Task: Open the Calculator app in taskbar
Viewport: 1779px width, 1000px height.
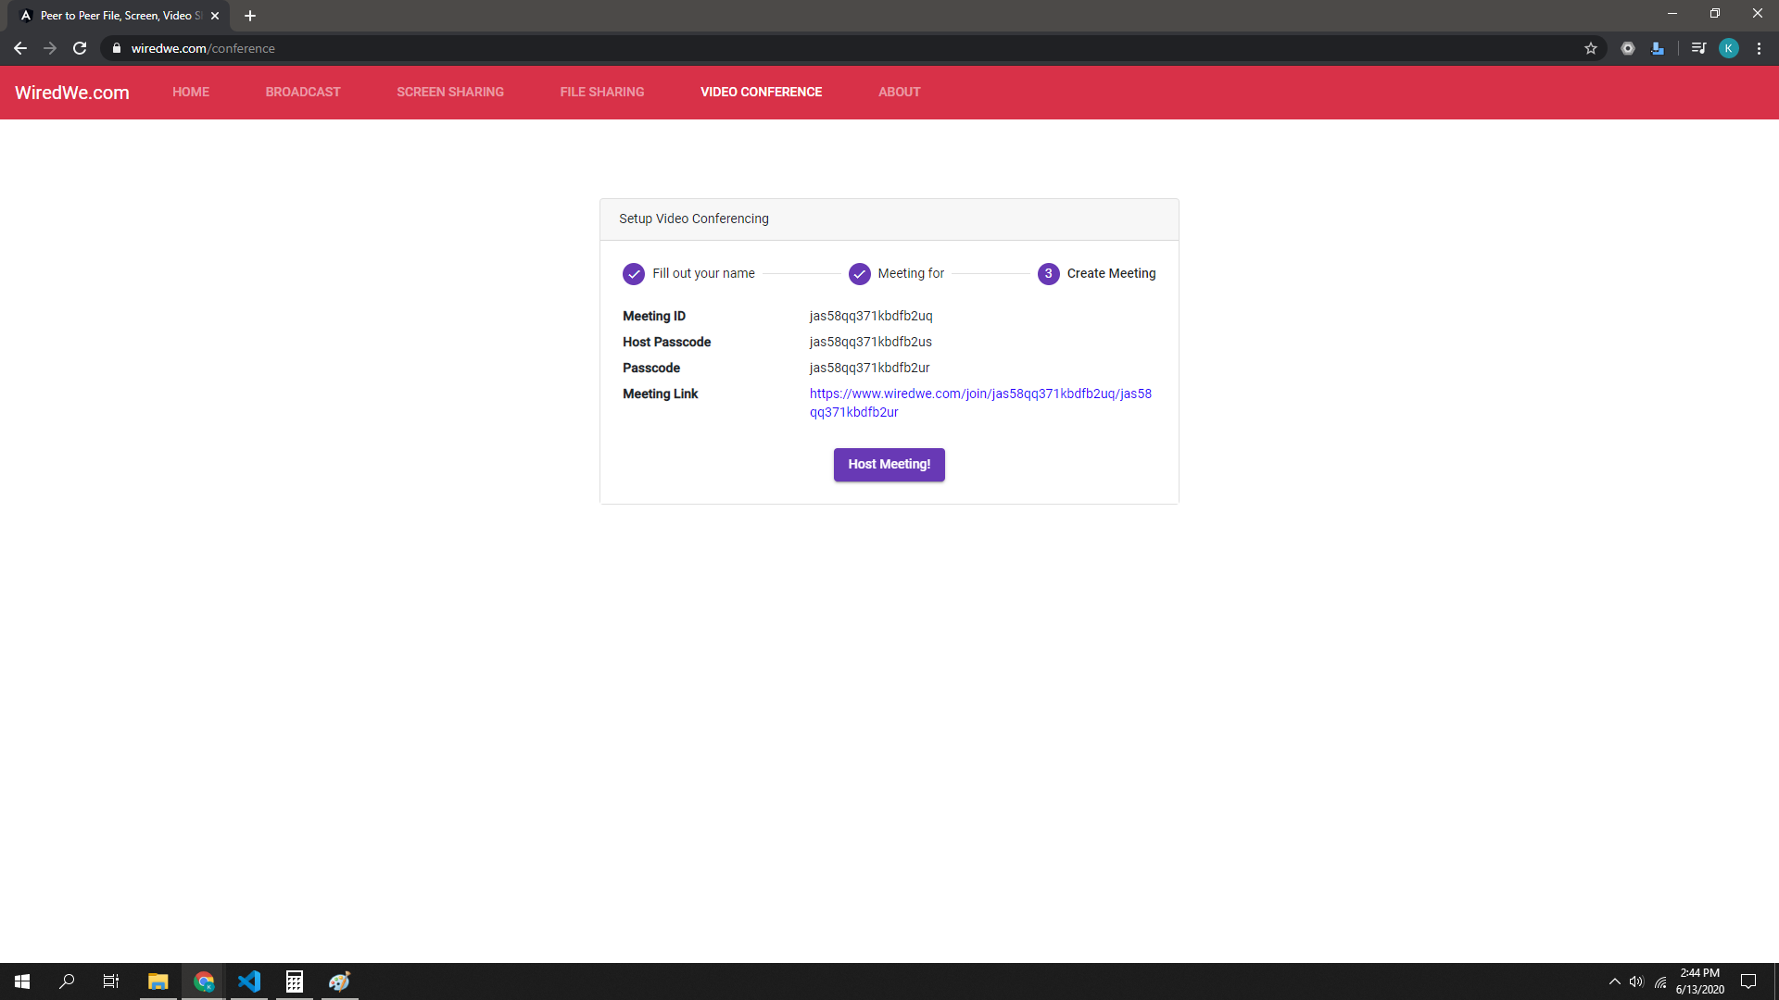Action: (x=295, y=981)
